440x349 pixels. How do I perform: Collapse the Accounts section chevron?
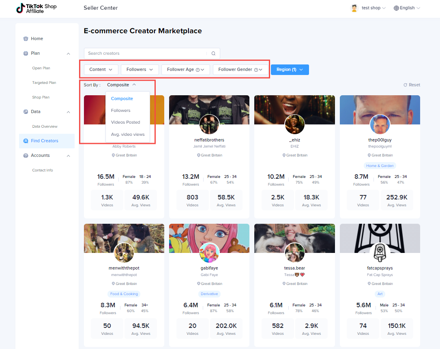68,156
